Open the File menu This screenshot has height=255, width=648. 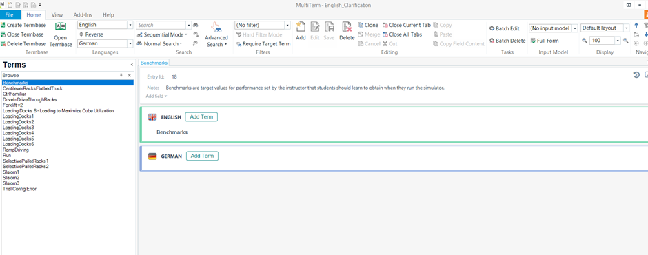10,15
